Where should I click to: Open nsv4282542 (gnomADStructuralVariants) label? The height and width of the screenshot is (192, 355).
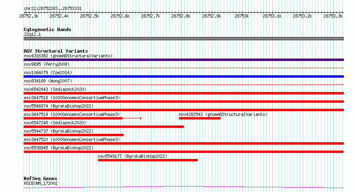[x=223, y=114]
